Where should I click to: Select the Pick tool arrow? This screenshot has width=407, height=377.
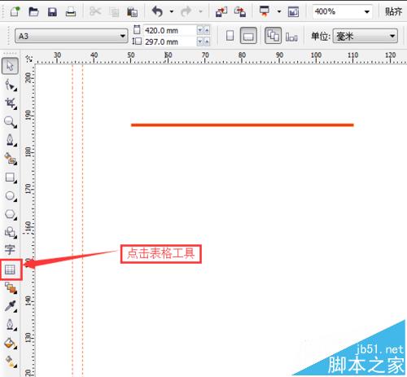[10, 66]
